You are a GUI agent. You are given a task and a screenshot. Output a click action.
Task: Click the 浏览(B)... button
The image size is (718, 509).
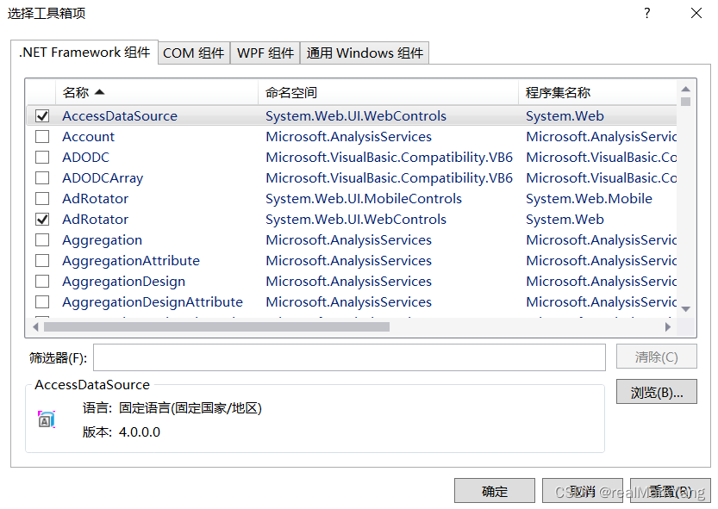coord(656,392)
